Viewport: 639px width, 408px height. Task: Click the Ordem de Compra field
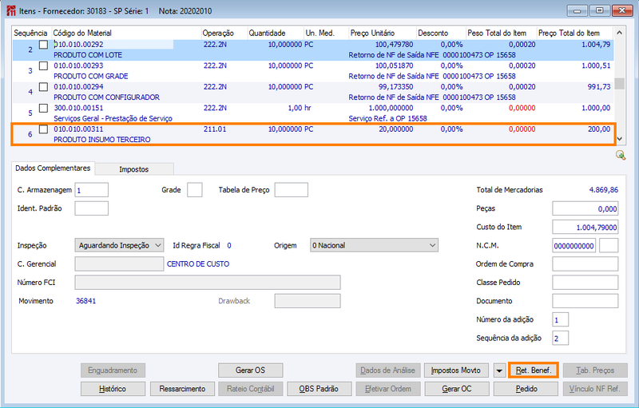(x=585, y=264)
